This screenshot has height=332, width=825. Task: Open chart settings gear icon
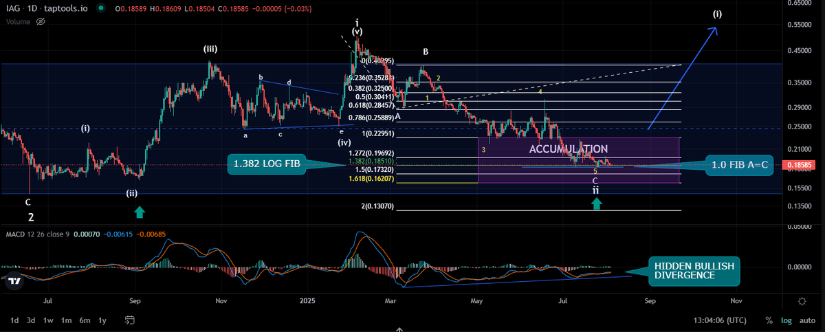802,301
